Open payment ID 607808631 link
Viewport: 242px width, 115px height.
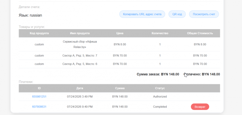pos(39,107)
